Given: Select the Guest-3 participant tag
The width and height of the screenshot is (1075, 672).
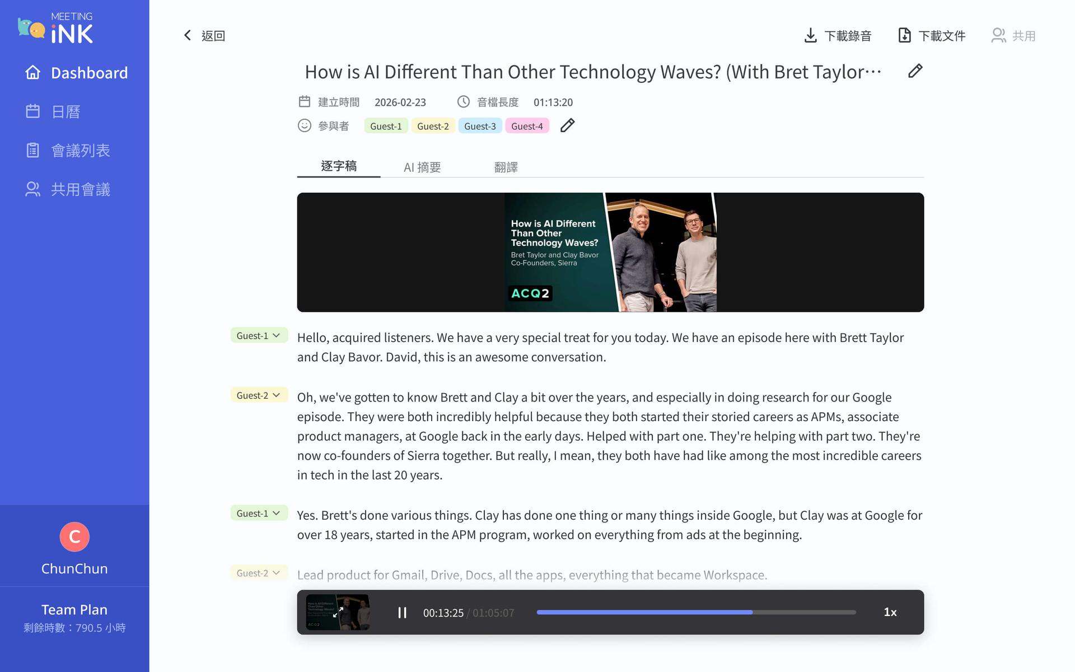Looking at the screenshot, I should pyautogui.click(x=480, y=127).
